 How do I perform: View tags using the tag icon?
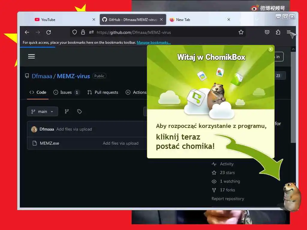tap(79, 111)
